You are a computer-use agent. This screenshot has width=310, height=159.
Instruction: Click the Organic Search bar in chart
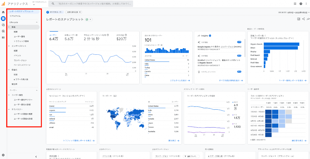tap(282, 44)
